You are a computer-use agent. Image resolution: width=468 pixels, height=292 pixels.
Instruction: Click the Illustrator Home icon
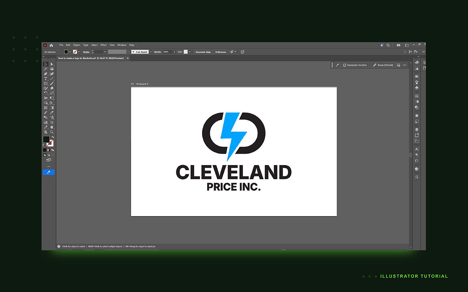tap(51, 45)
